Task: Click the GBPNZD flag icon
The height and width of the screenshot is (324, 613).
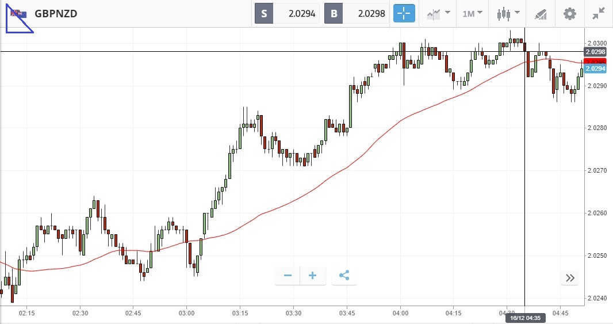Action: (x=18, y=14)
